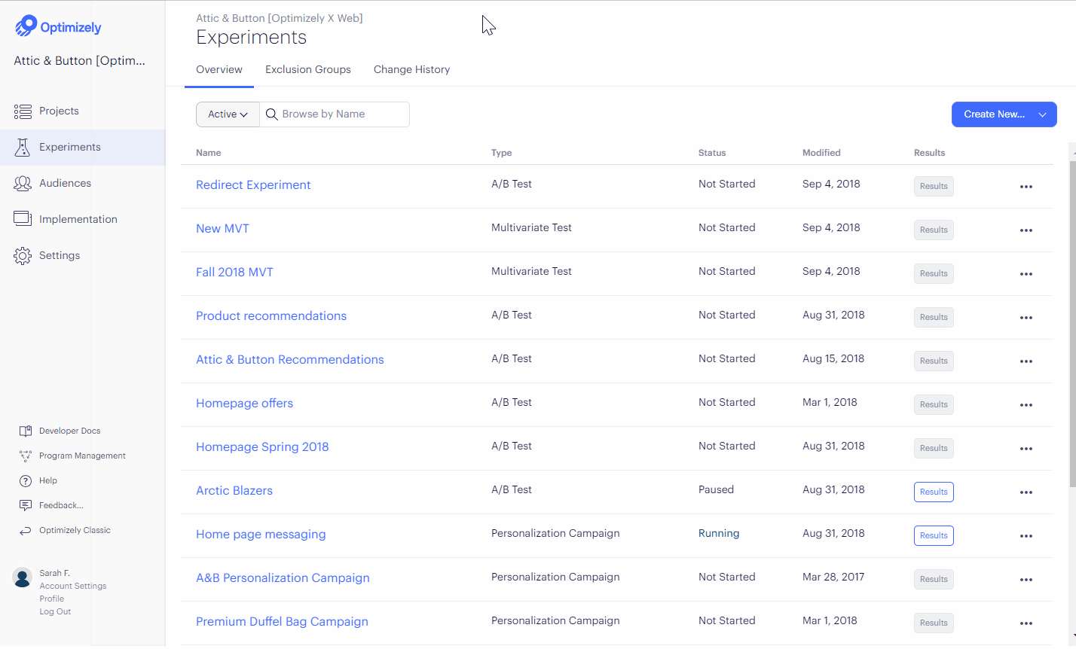Screen dimensions: 1076x649
Task: Open more options for New MVT
Action: pyautogui.click(x=1026, y=230)
